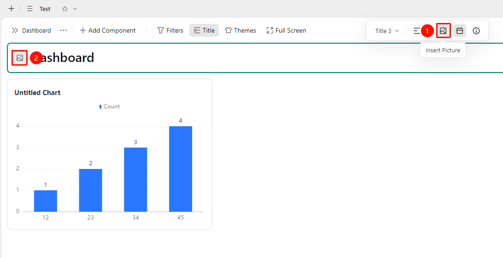The height and width of the screenshot is (258, 503).
Task: Expand the chevron next to the star
Action: [x=75, y=9]
